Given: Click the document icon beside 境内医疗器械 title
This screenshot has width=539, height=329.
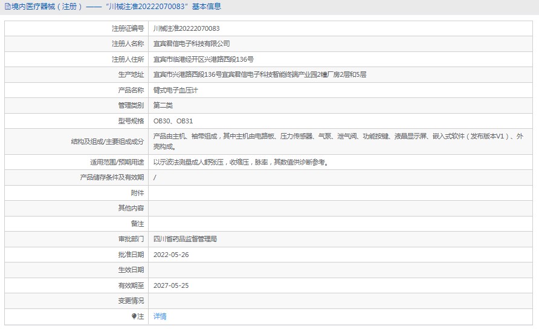Looking at the screenshot, I should [x=8, y=7].
